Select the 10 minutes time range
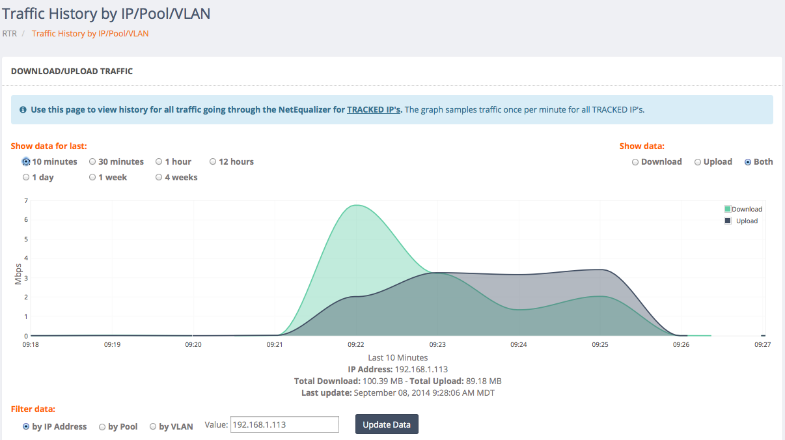The height and width of the screenshot is (440, 785). click(26, 162)
